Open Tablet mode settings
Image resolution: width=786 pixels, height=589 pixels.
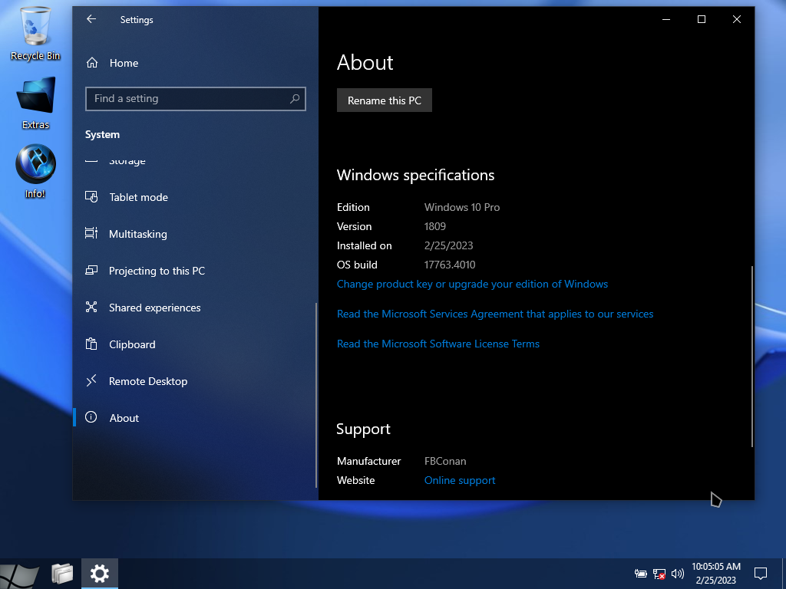196,197
